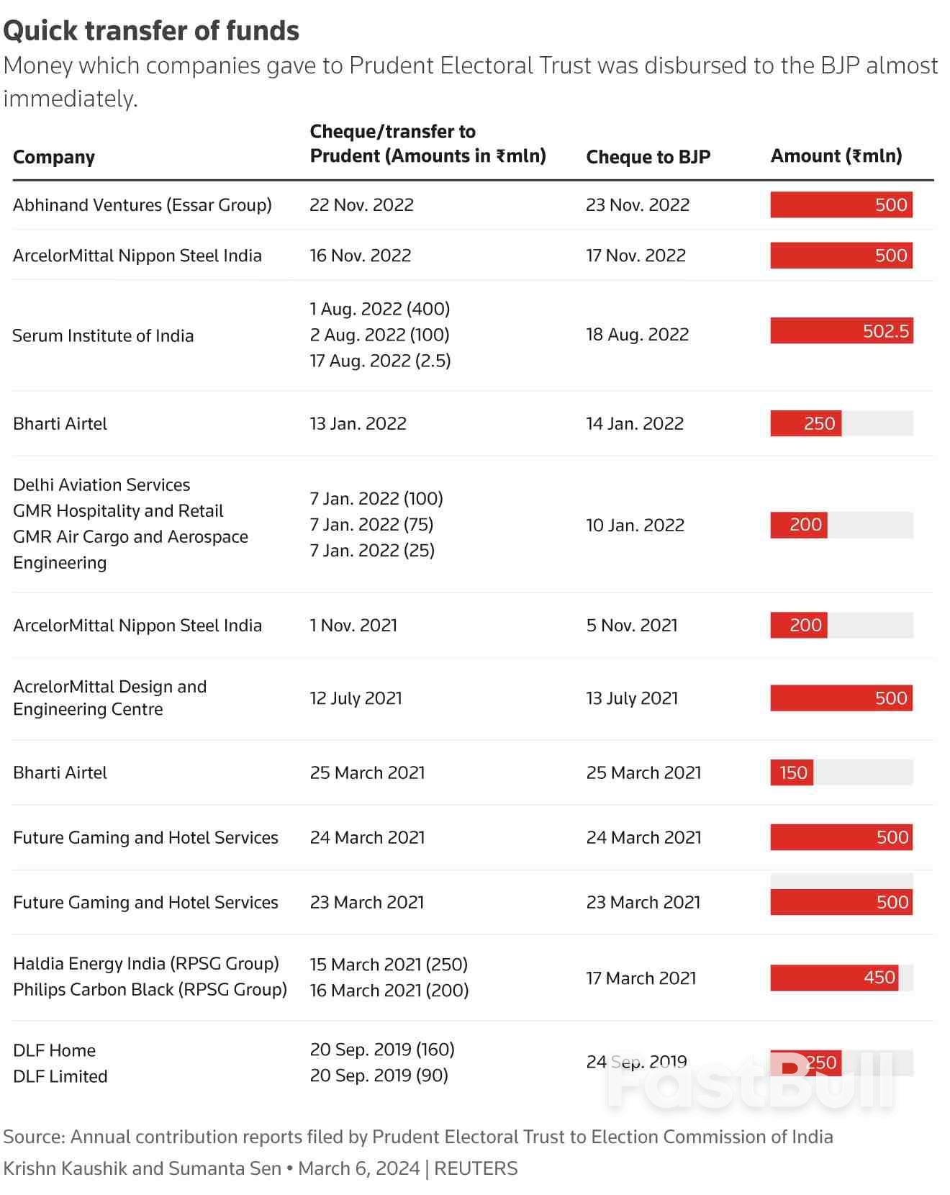Screen dimensions: 950x1195
Task: Select "Haldia Energy India (RPSG Group)" text
Action: (146, 964)
